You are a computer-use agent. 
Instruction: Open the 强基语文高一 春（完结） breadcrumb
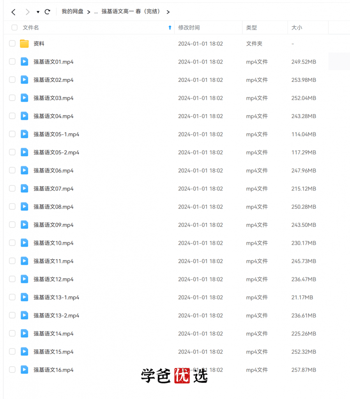(131, 11)
